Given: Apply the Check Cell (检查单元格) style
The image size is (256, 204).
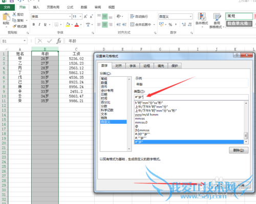Looking at the screenshot, I should point(239,24).
